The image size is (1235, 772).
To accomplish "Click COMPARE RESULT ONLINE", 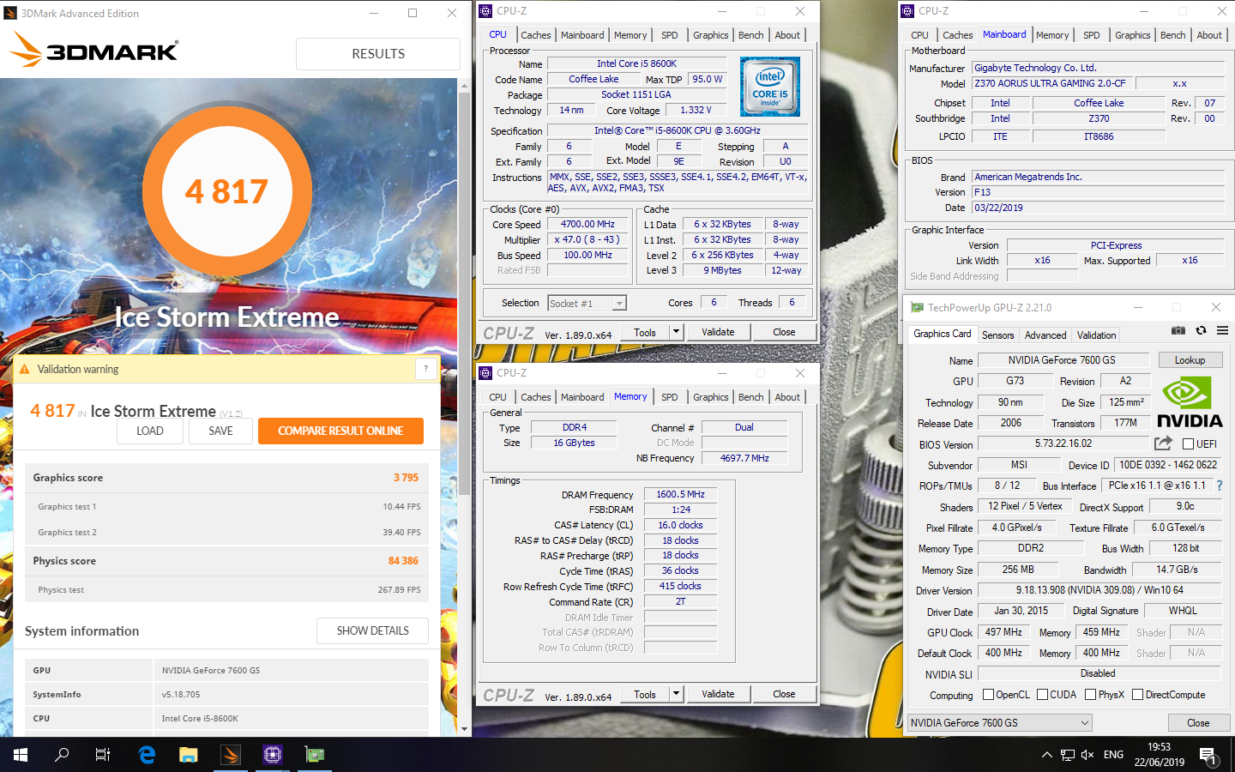I will [x=340, y=431].
